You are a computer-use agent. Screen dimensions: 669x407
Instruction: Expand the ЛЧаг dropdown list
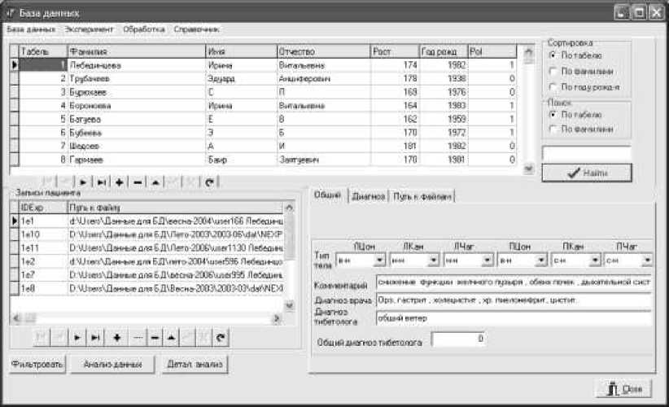[x=486, y=260]
